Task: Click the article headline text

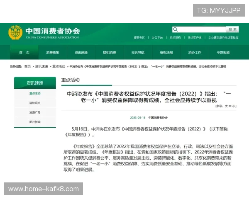Action: 149,97
